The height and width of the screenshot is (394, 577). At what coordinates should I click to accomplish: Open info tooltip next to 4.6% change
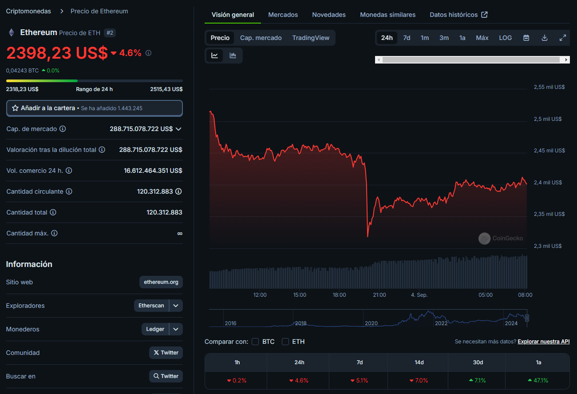tap(148, 53)
